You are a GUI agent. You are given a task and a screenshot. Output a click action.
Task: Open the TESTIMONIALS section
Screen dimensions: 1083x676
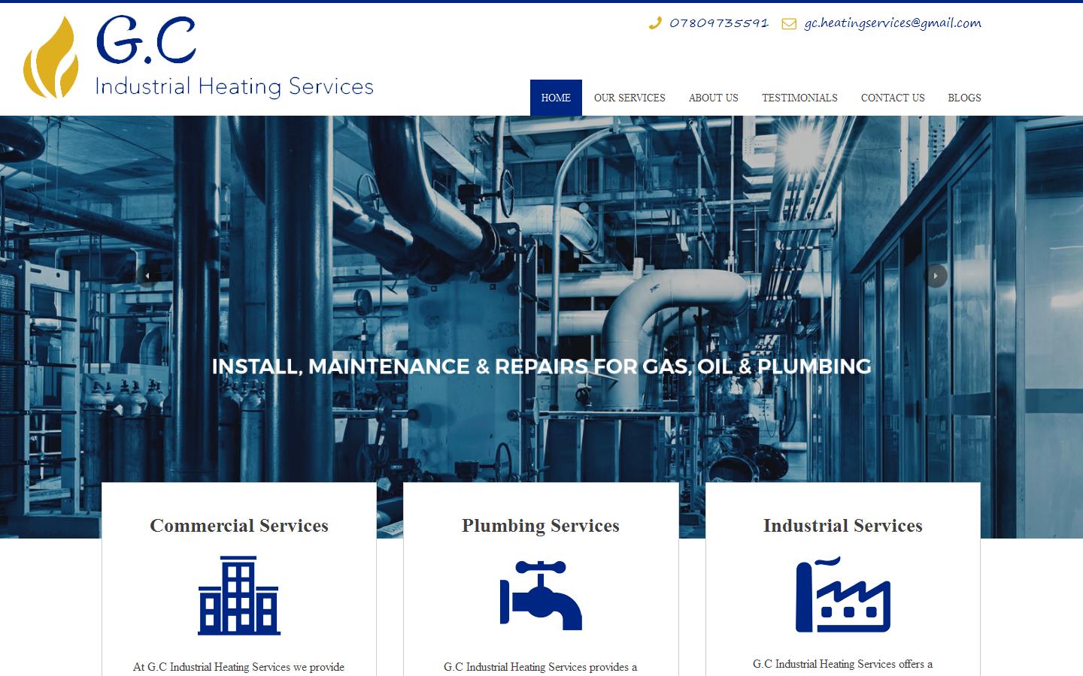[x=799, y=98]
